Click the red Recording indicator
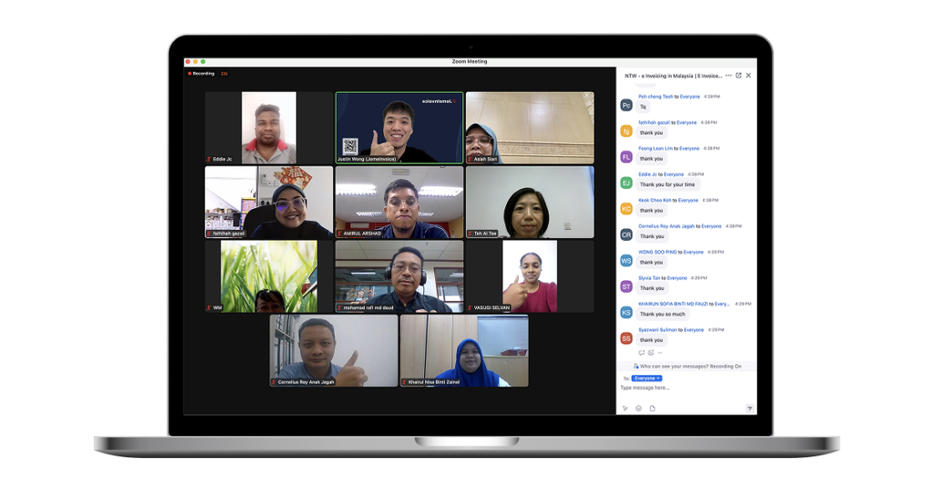This screenshot has width=932, height=489. pyautogui.click(x=201, y=74)
